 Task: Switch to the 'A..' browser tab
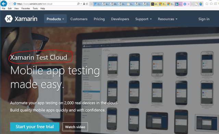click(x=105, y=4)
